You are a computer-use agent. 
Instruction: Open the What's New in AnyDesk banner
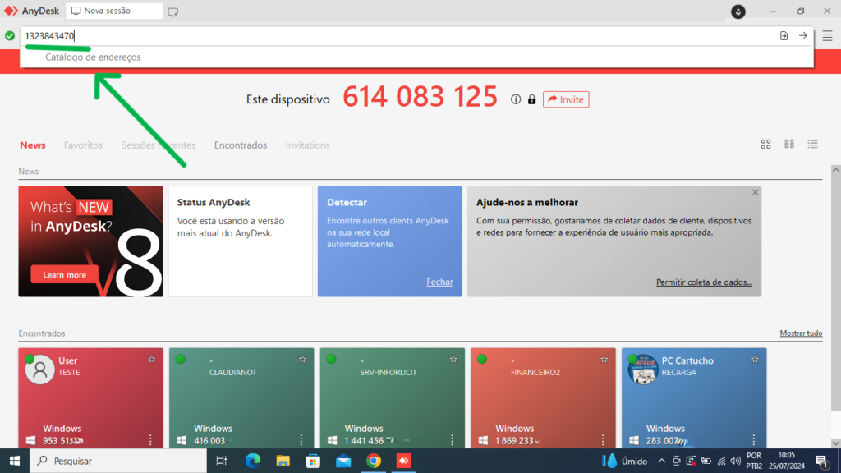click(x=90, y=241)
